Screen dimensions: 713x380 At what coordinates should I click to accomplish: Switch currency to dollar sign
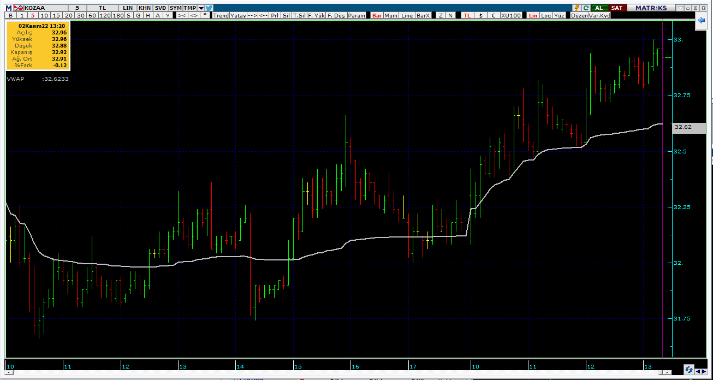pyautogui.click(x=480, y=15)
